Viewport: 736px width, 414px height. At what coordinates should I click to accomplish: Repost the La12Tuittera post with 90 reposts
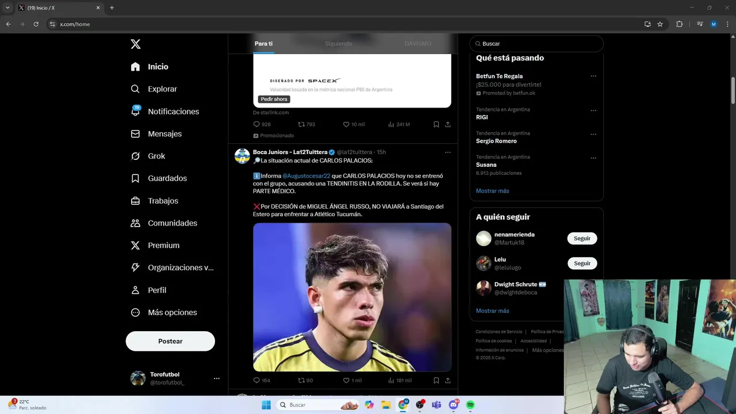coord(305,380)
